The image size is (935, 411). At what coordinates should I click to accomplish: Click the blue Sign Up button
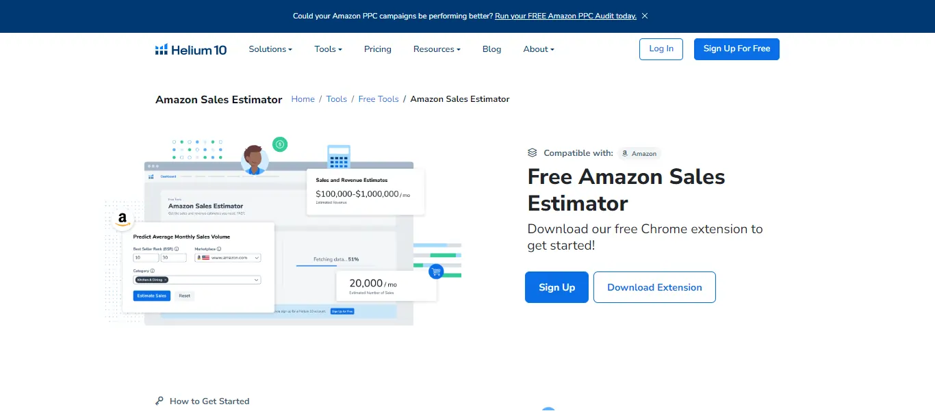tap(556, 287)
